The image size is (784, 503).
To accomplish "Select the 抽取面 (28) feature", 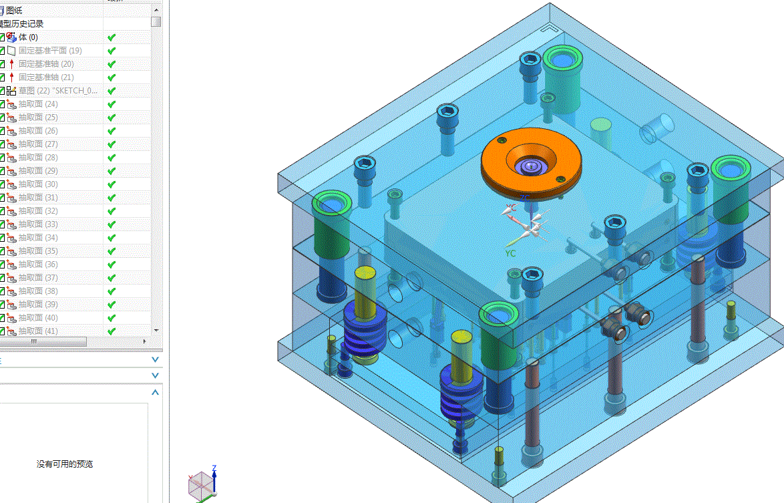I will (38, 158).
